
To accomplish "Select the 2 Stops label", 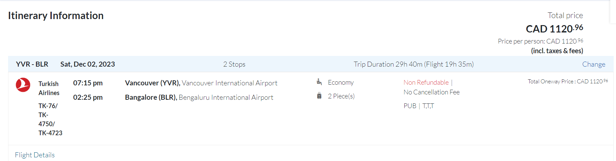I will point(234,64).
